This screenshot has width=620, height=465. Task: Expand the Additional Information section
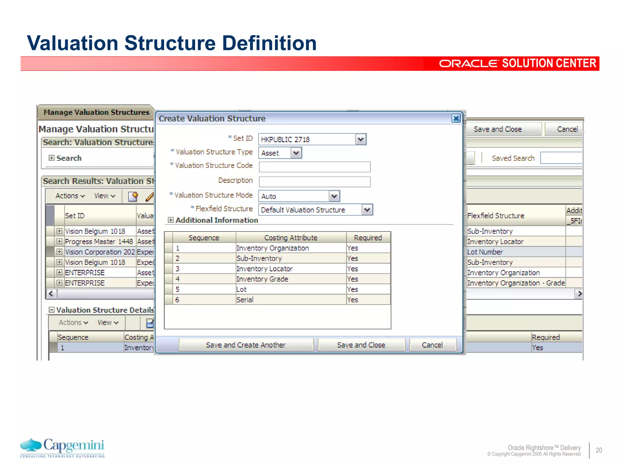click(x=171, y=220)
